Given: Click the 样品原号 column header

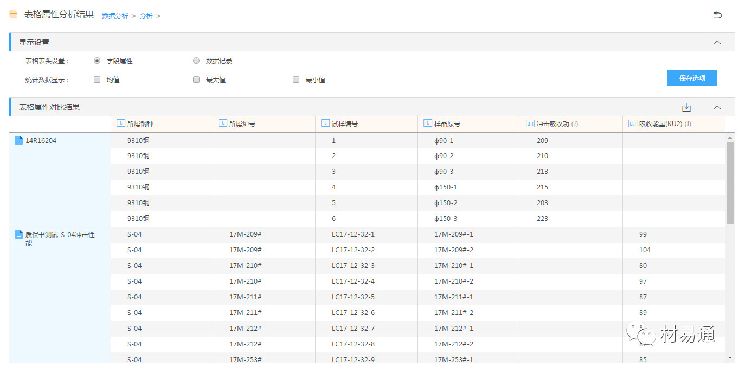Looking at the screenshot, I should click(x=447, y=124).
